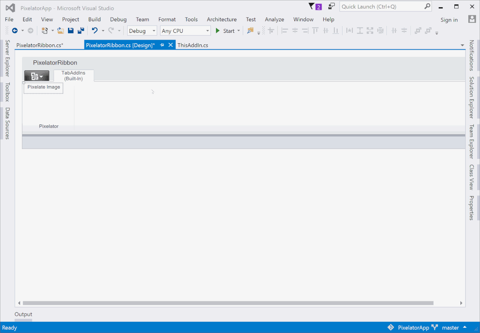
Task: Click the Send to Back icon
Action: coord(428,31)
